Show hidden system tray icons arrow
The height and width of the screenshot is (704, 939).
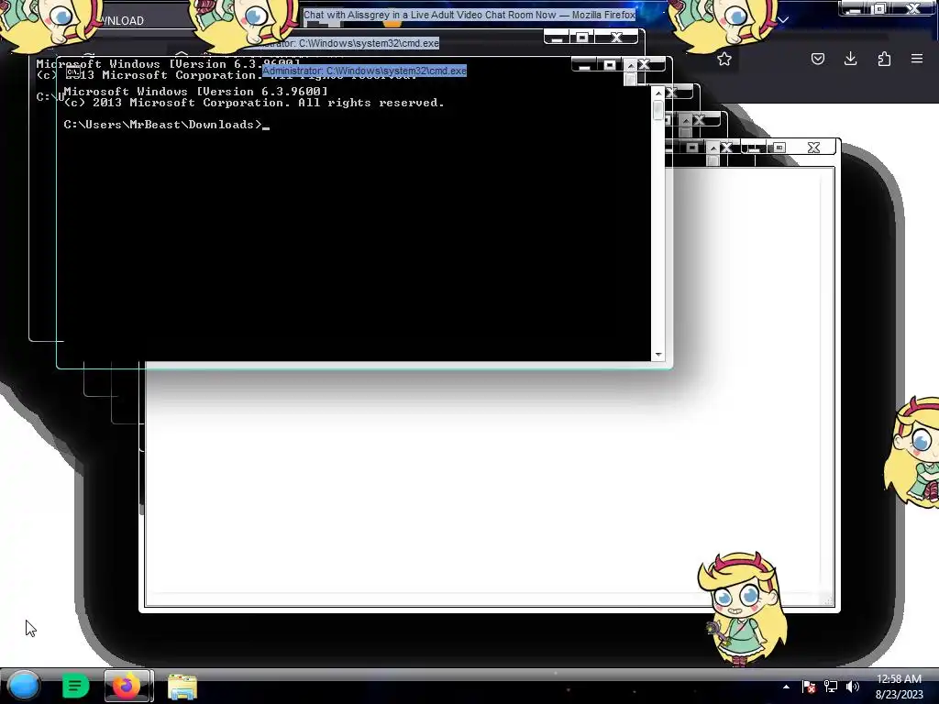click(786, 687)
